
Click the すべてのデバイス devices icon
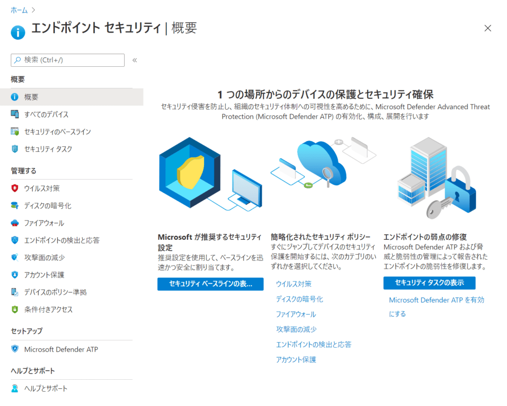tap(14, 114)
